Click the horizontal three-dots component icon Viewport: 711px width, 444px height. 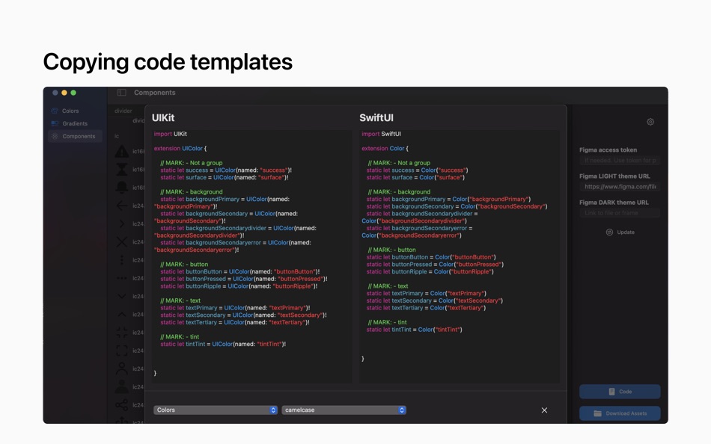[121, 278]
